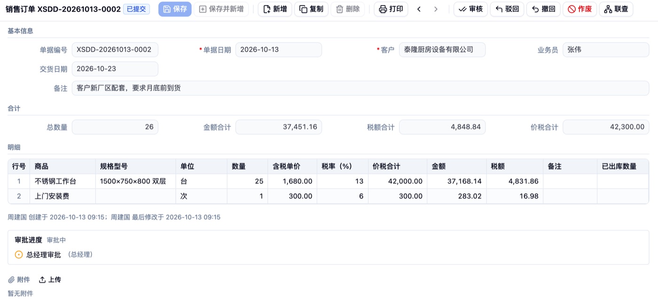Click the 4,831.86 tax cell
The image size is (658, 299).
click(515, 181)
